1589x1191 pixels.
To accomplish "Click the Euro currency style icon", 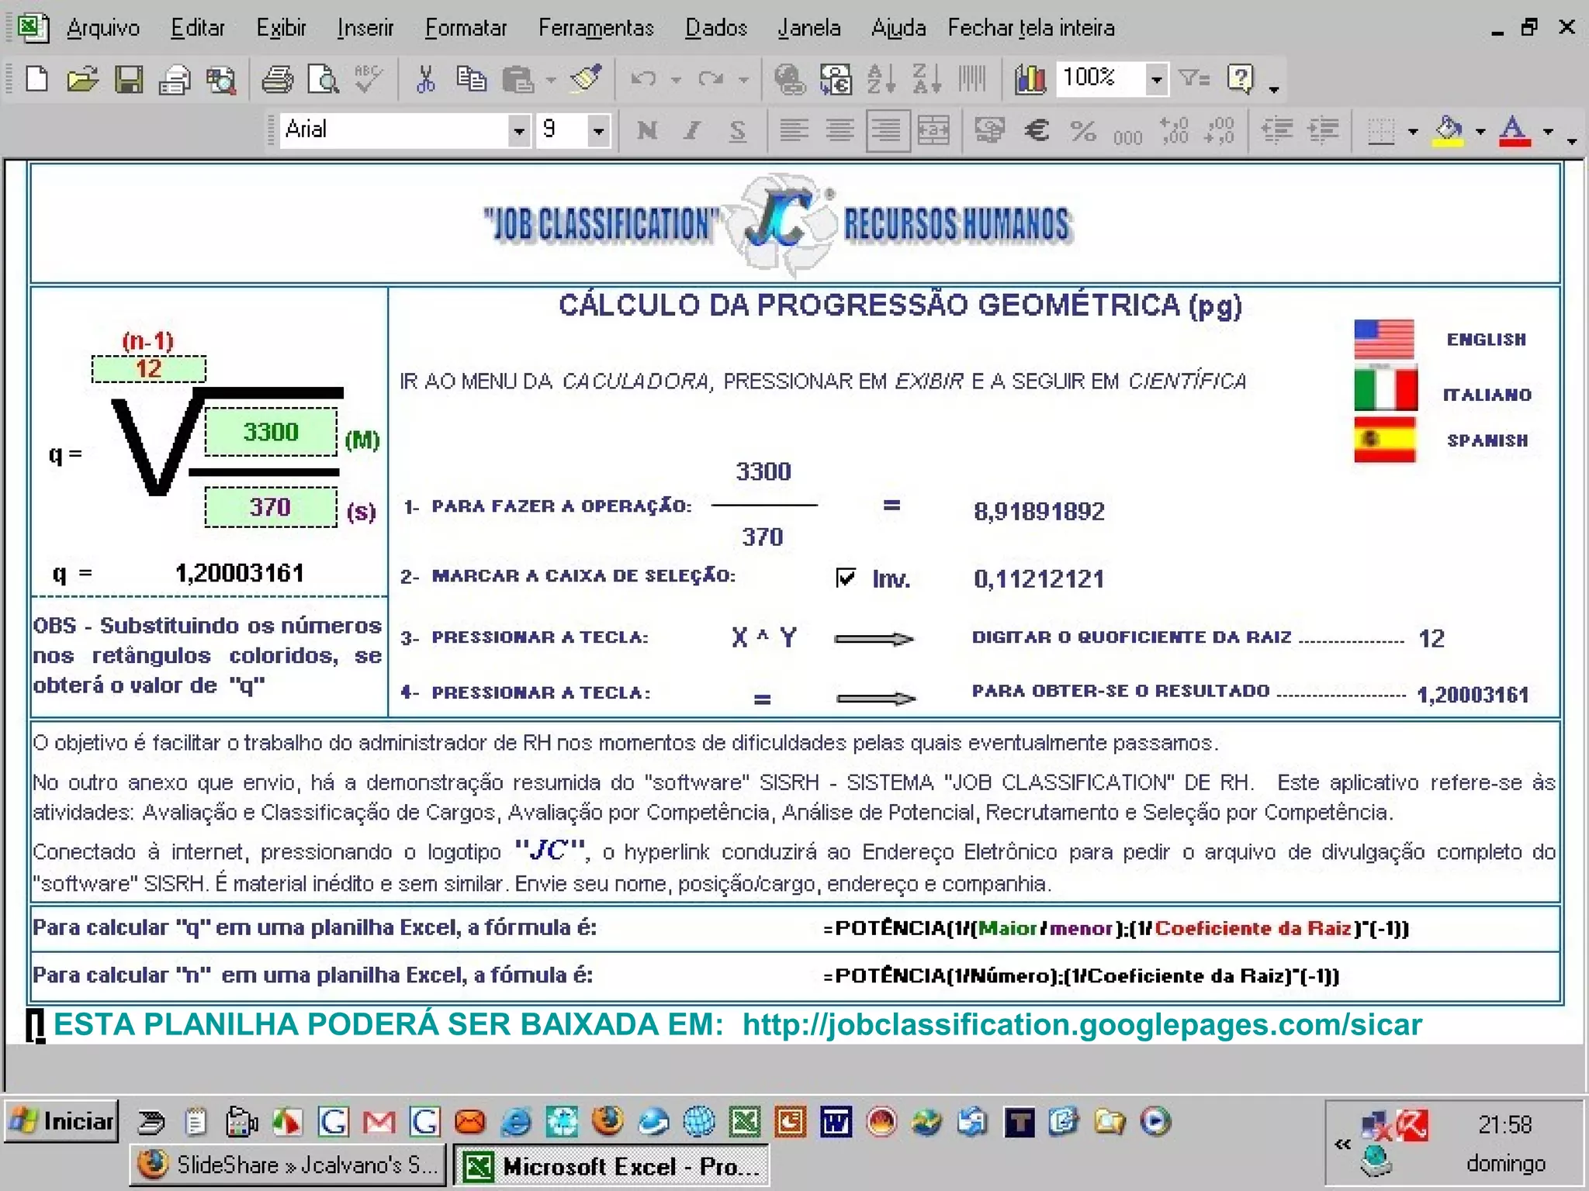I will point(1037,131).
